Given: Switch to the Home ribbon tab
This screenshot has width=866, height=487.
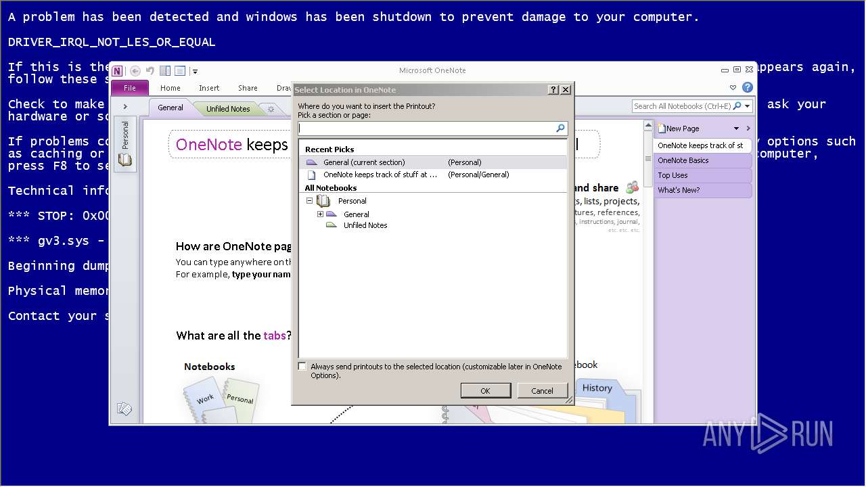Looking at the screenshot, I should tap(170, 88).
